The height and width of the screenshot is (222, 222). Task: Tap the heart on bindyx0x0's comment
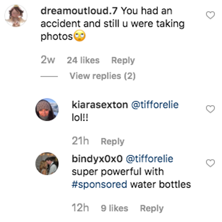[210, 163]
